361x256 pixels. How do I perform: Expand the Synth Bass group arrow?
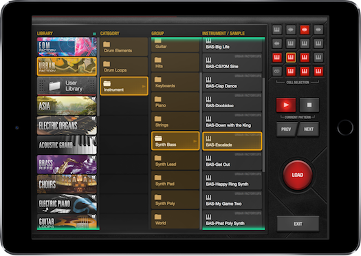coord(195,141)
